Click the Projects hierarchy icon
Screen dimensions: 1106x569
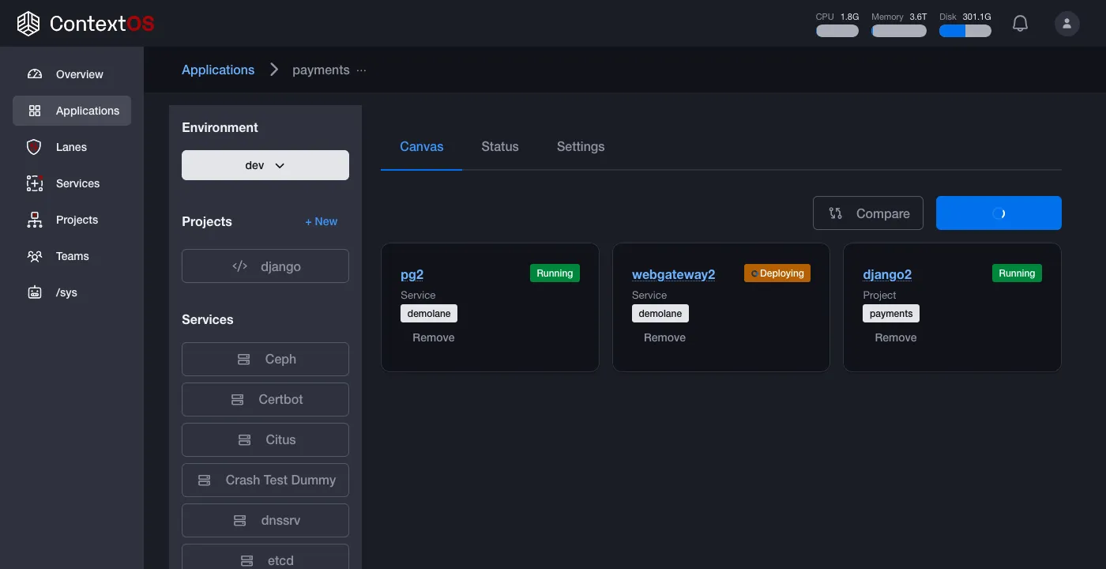35,220
